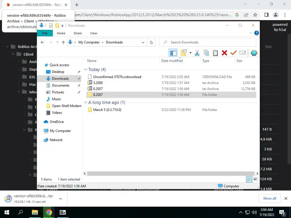This screenshot has height=218, width=291.
Task: Open 7-Zip from the taskbar
Action: (63, 212)
